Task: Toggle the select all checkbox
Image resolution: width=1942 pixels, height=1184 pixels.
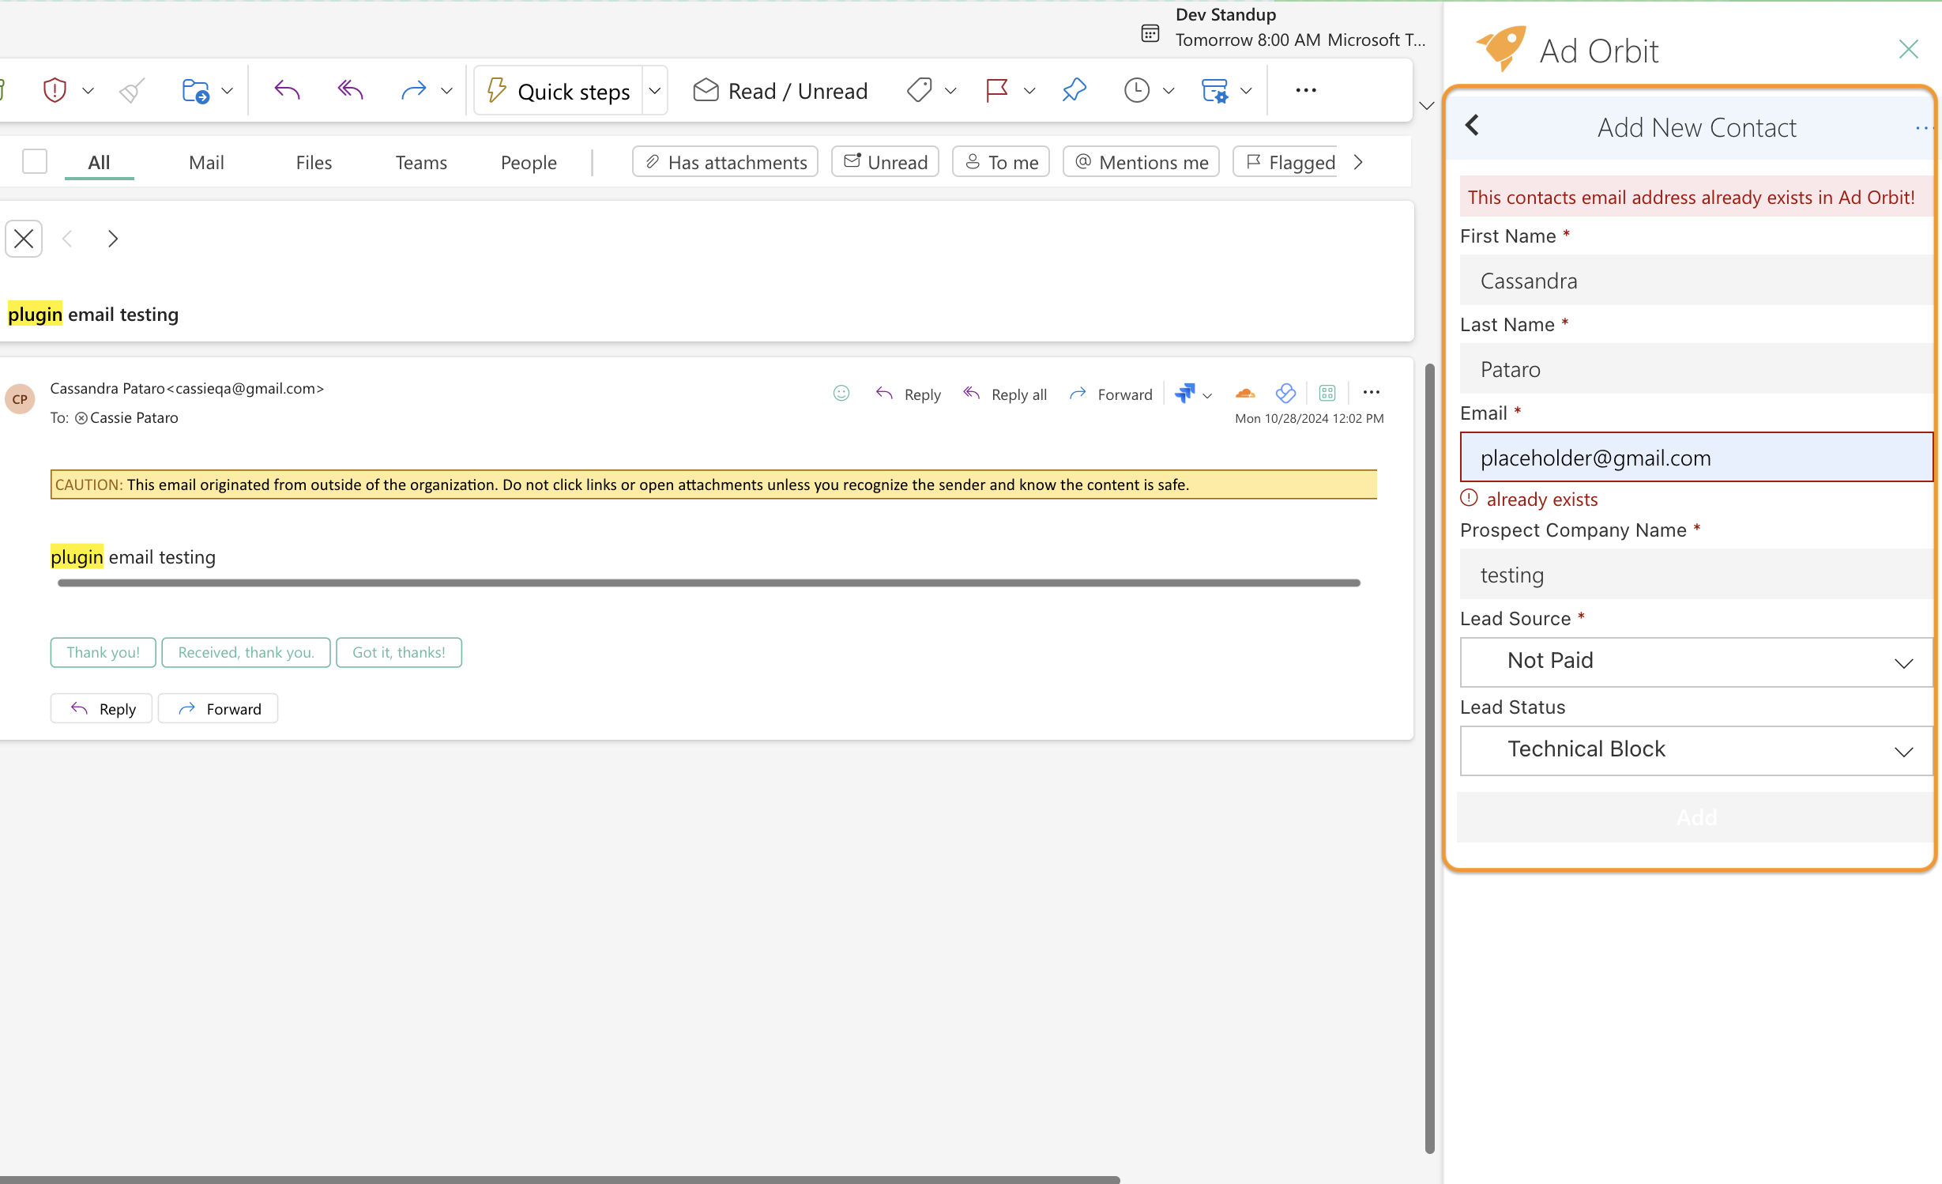Action: 35,161
